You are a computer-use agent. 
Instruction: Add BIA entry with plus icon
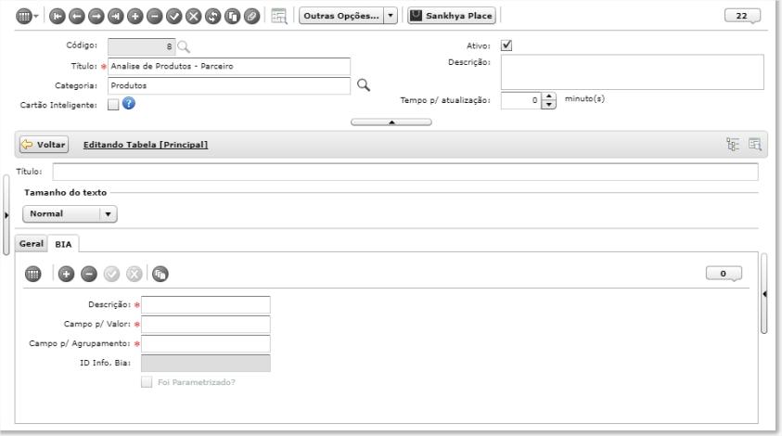[67, 274]
